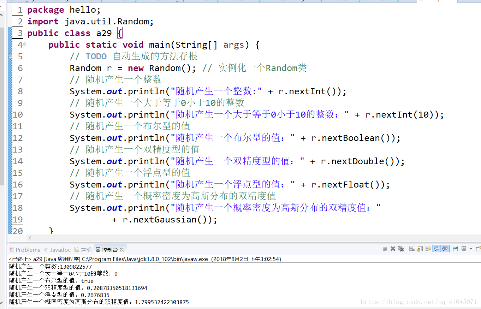This screenshot has height=309, width=481.
Task: Enable word wrap in the console
Action: (x=428, y=249)
